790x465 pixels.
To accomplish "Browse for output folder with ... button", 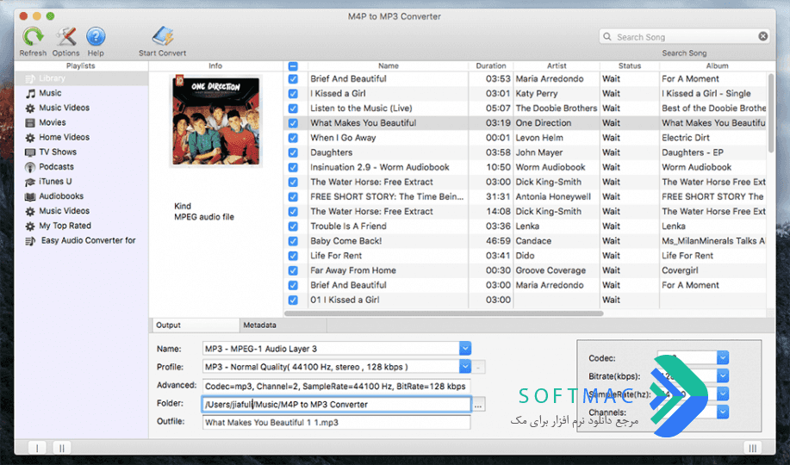I will [x=478, y=404].
